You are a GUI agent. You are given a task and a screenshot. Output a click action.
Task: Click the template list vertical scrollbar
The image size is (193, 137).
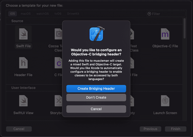tap(184, 28)
